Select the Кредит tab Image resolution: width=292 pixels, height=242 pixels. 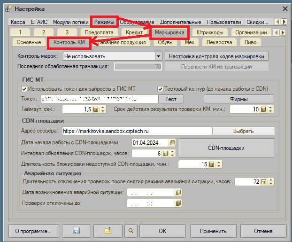coord(134,32)
